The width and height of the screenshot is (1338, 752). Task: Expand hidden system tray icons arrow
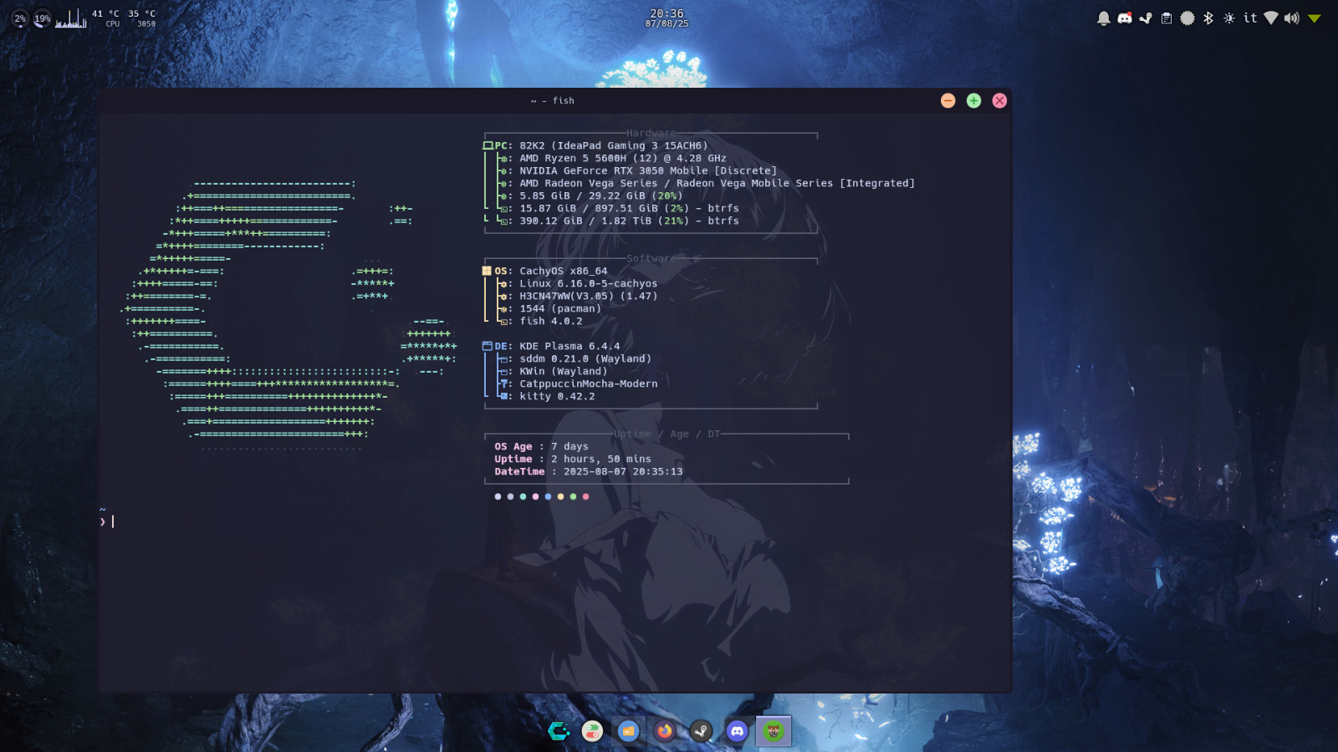pyautogui.click(x=1315, y=18)
